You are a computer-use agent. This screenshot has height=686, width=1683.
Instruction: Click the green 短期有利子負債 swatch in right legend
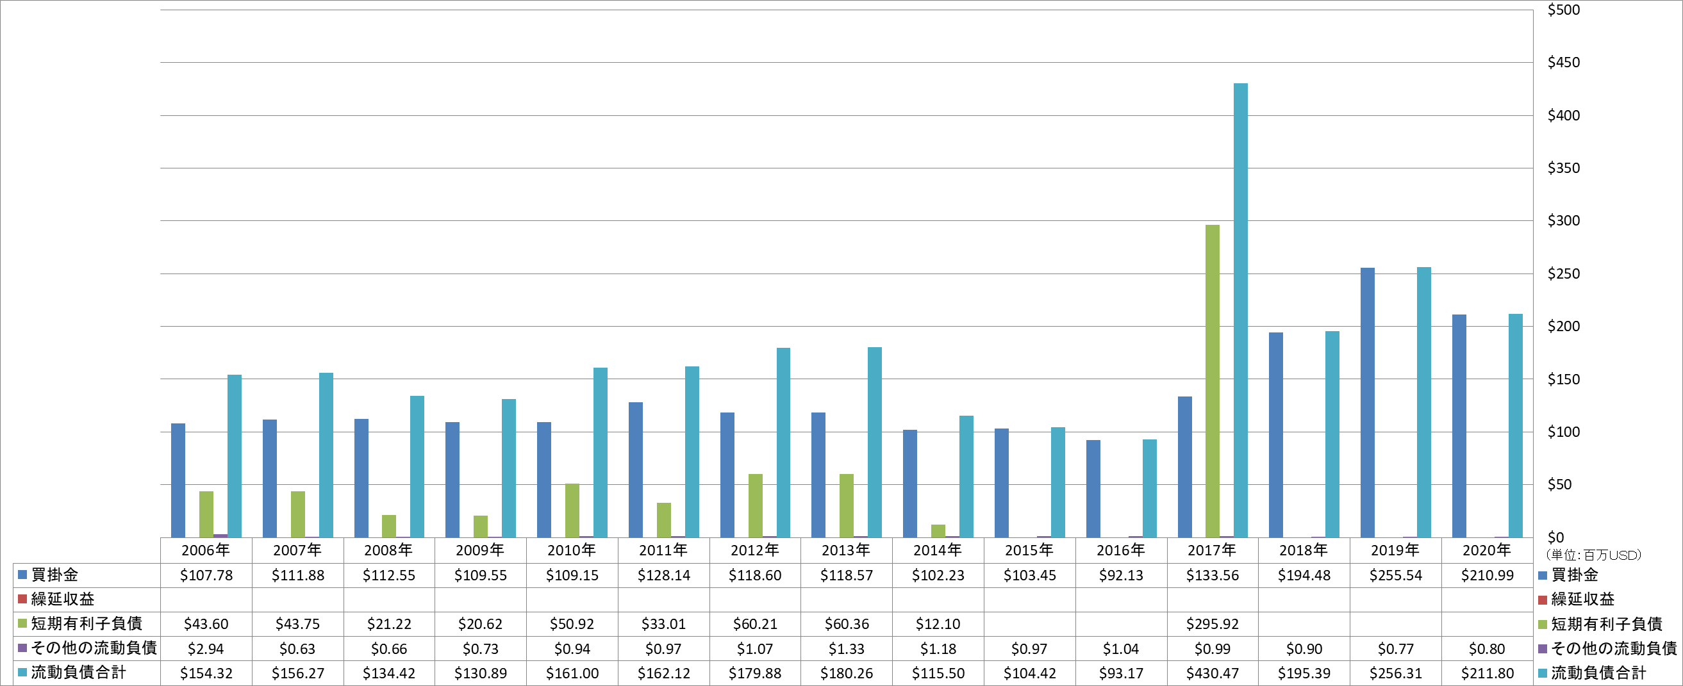click(x=1542, y=625)
